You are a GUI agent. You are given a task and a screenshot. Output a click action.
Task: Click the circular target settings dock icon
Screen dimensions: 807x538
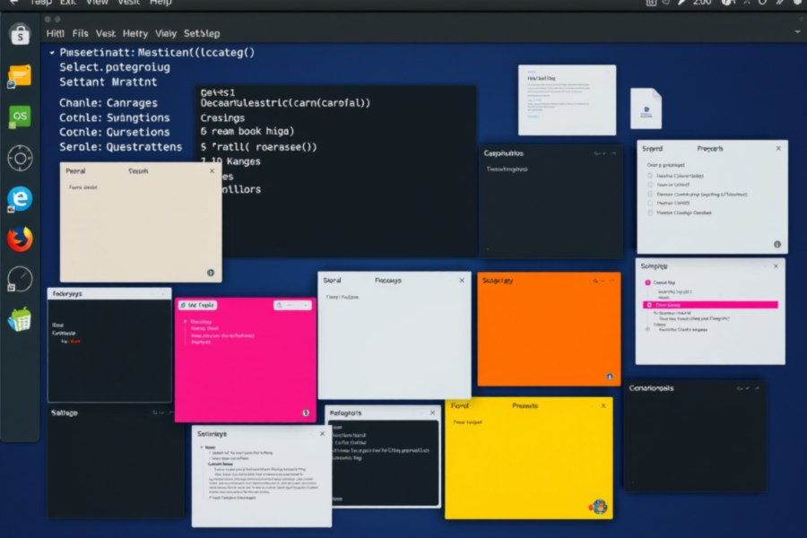[x=20, y=158]
